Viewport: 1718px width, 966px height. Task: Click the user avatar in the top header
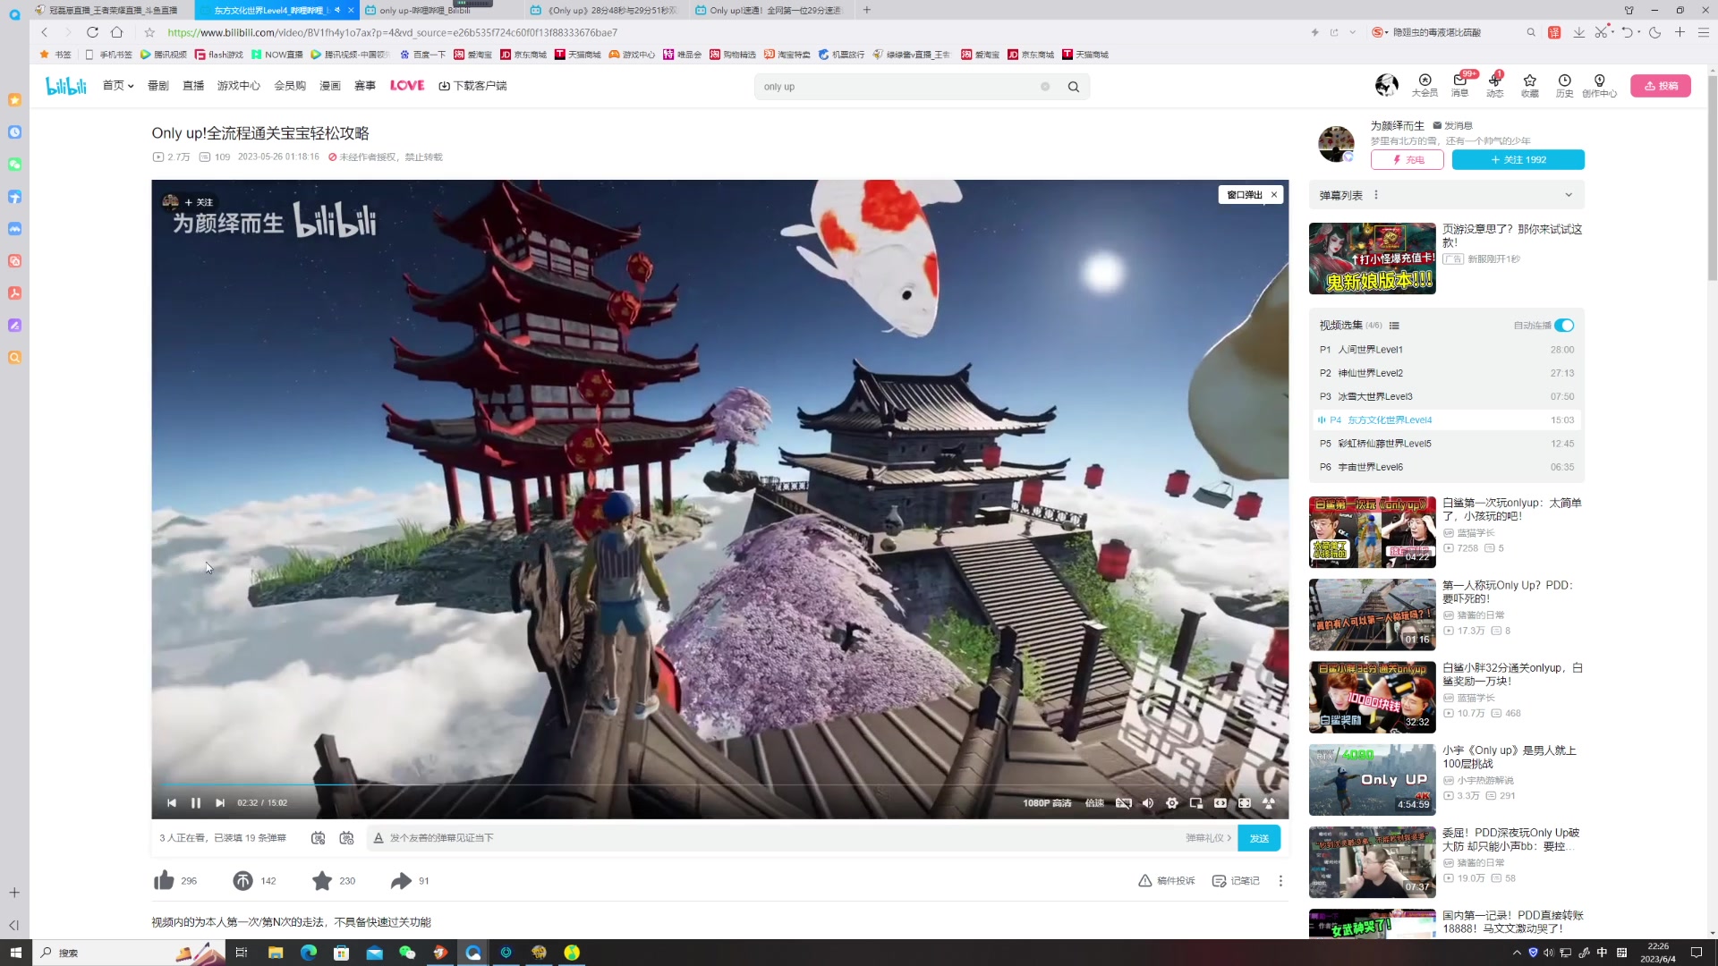(x=1387, y=85)
